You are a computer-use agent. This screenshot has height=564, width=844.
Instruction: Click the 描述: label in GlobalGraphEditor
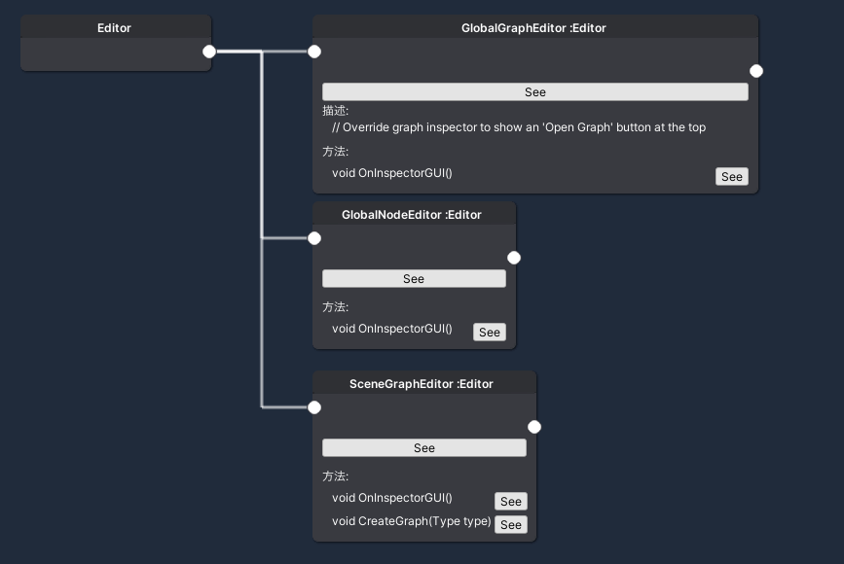[x=335, y=111]
